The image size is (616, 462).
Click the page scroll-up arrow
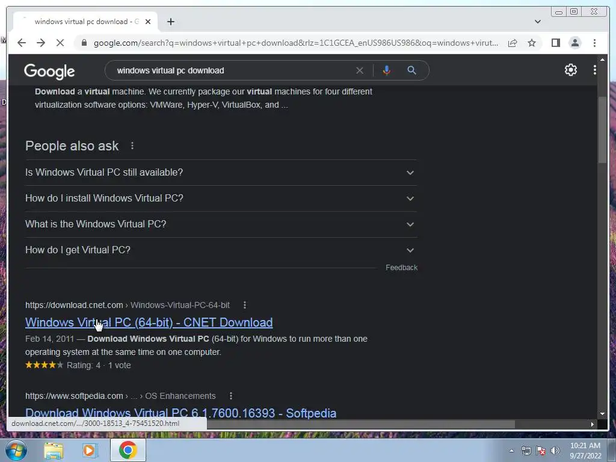[x=602, y=60]
